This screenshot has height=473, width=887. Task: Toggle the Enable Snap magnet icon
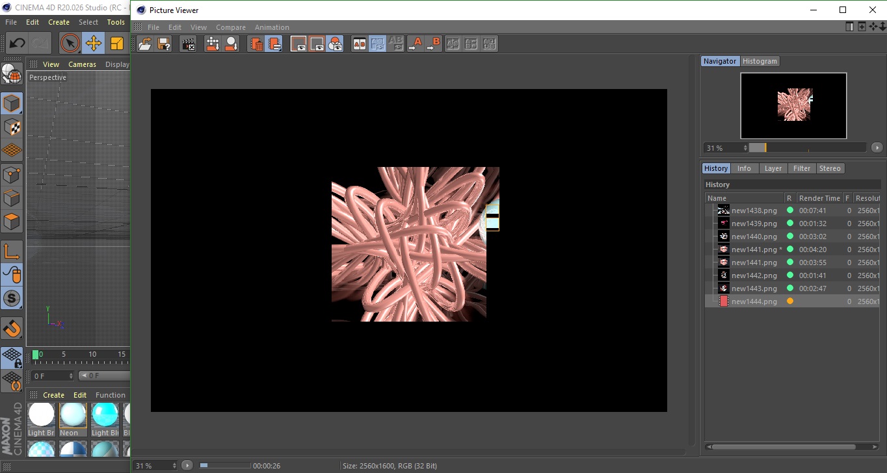12,328
